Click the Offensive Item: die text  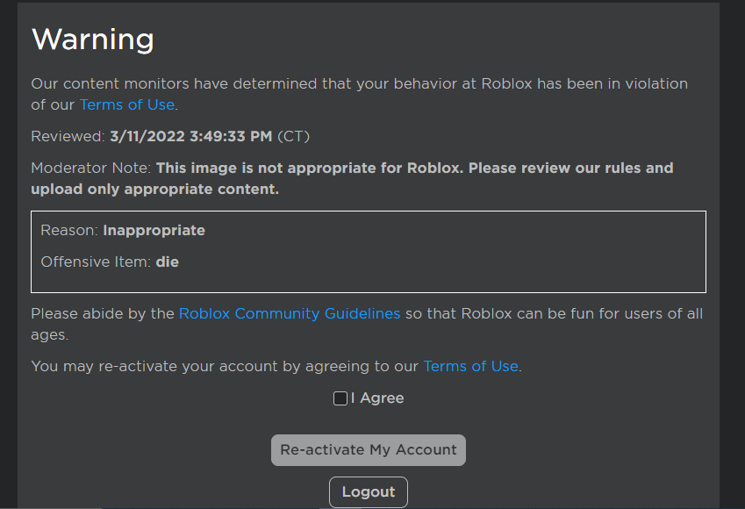click(x=110, y=262)
